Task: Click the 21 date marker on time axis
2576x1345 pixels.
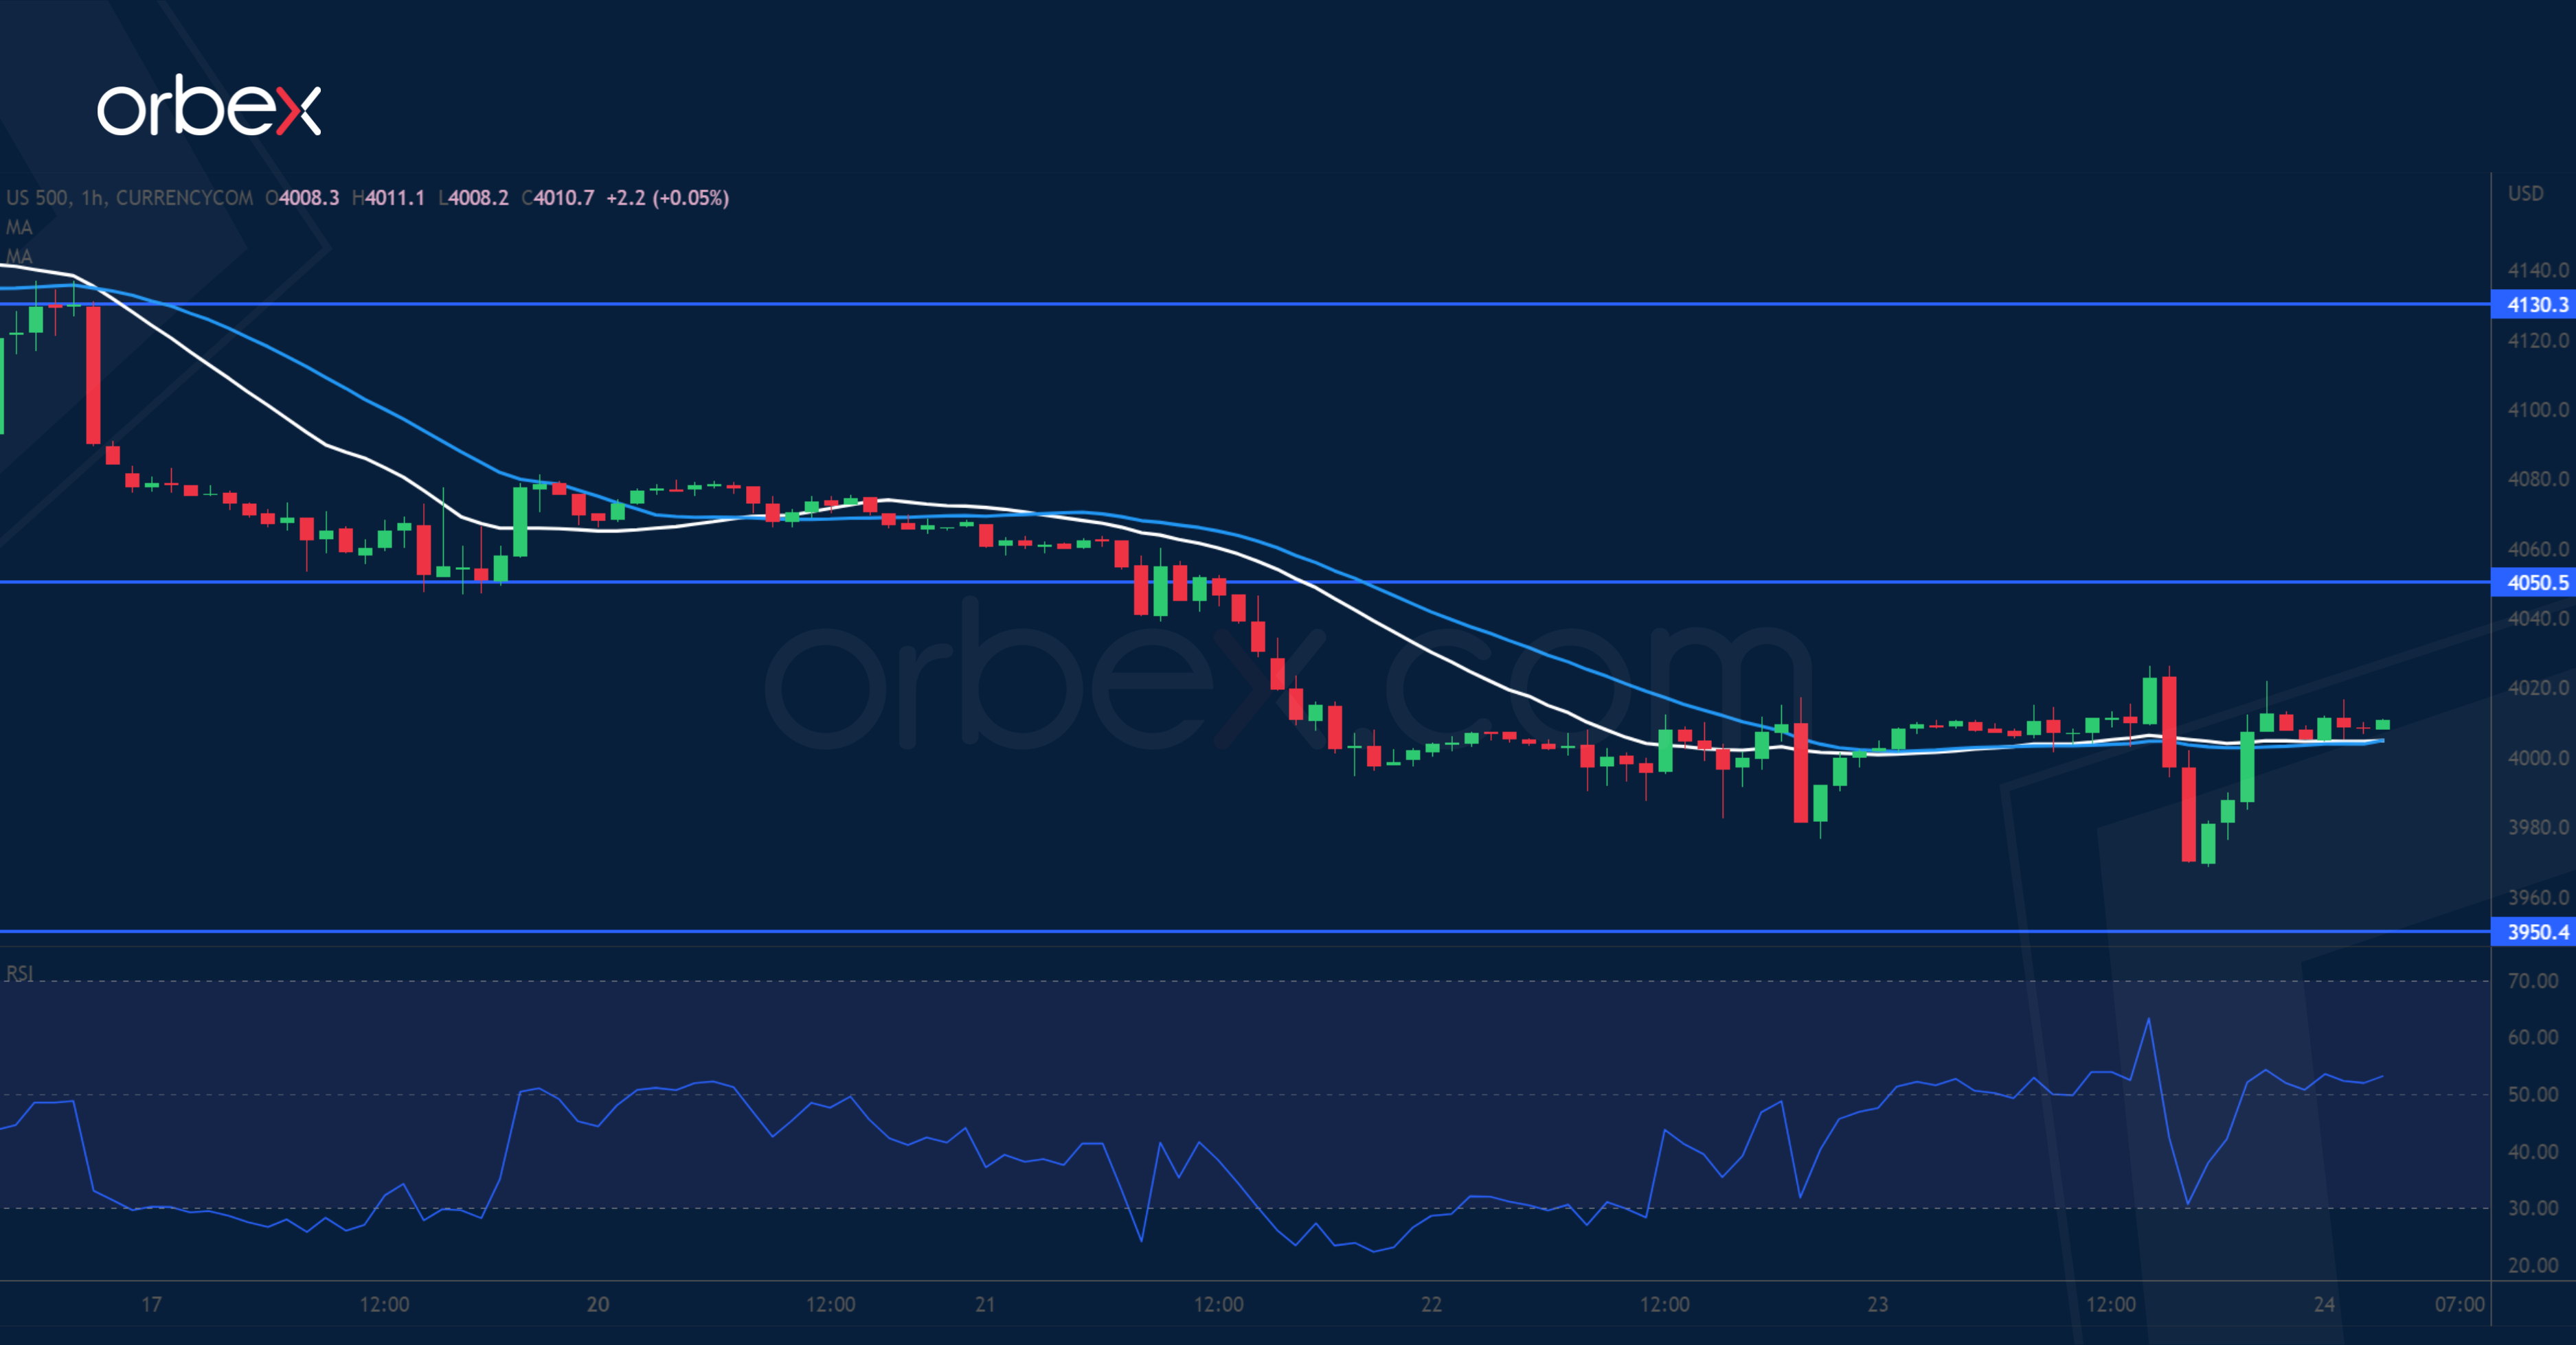Action: point(985,1304)
